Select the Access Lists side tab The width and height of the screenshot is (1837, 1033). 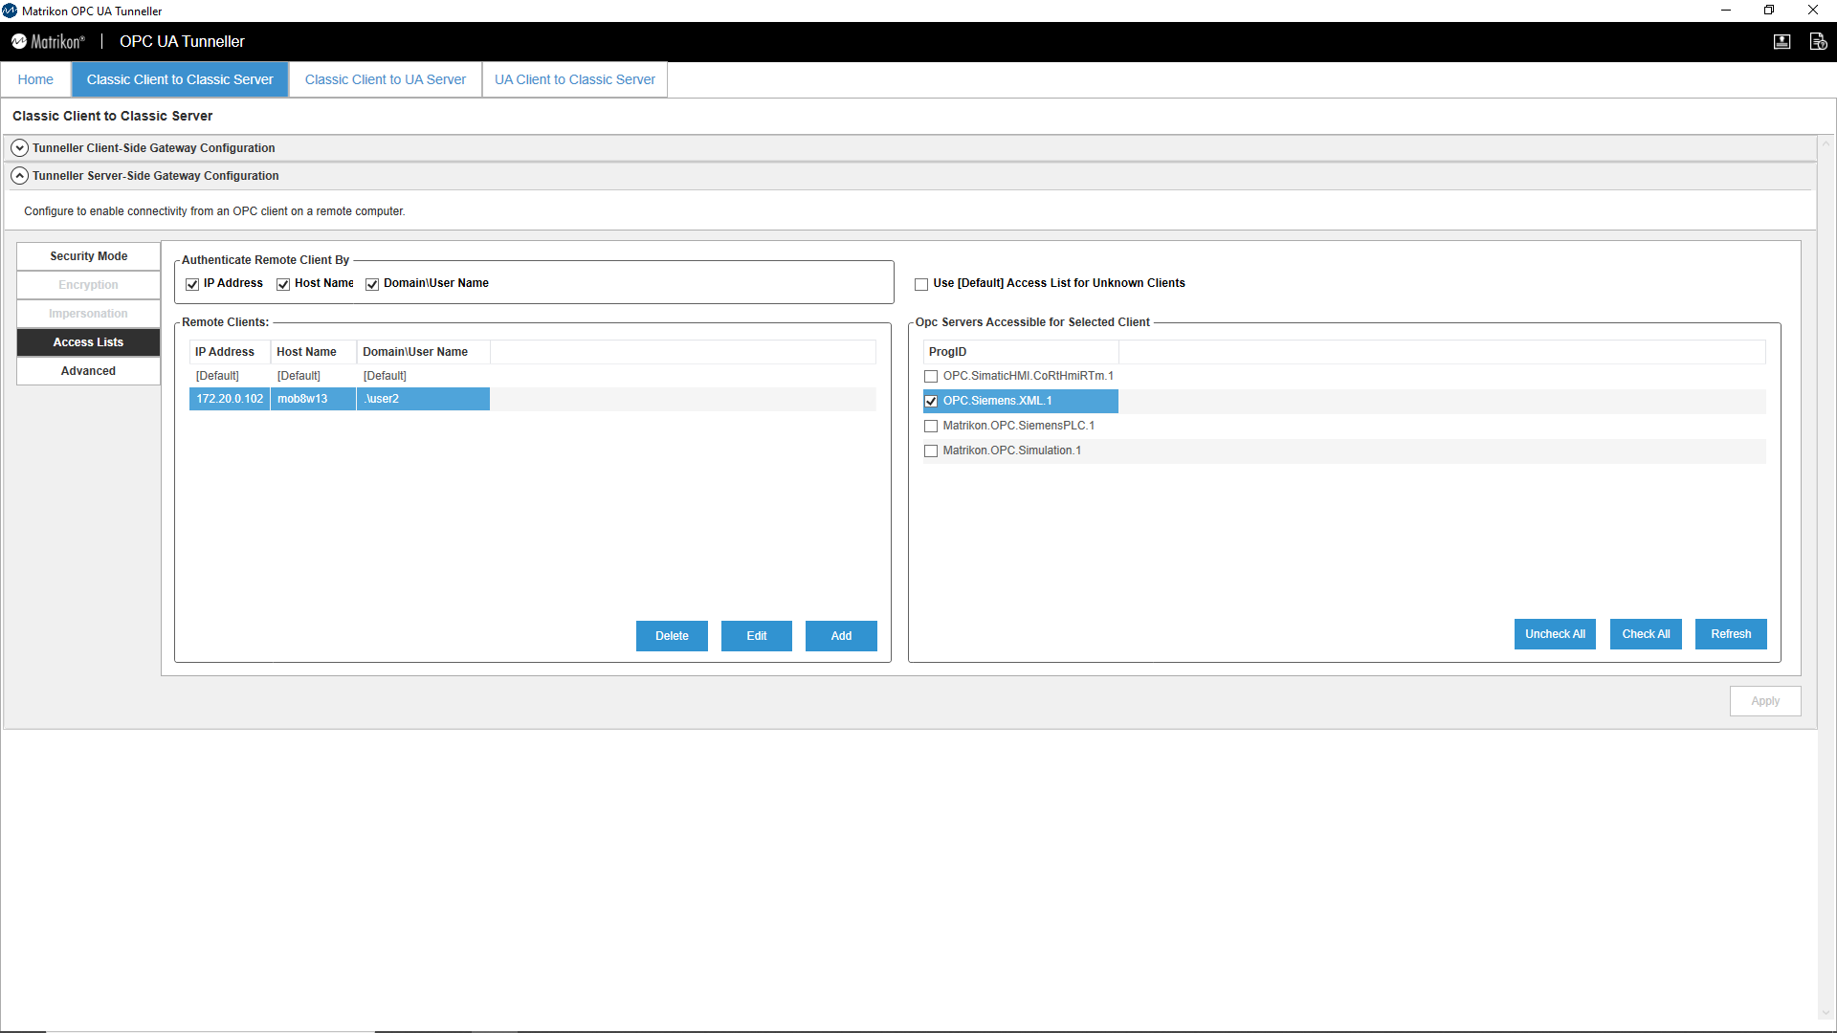pyautogui.click(x=88, y=342)
